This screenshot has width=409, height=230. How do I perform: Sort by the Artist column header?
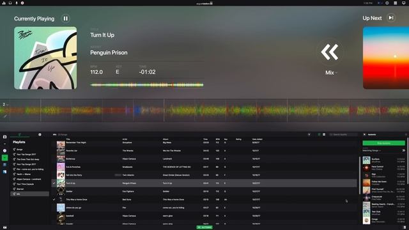(125, 139)
